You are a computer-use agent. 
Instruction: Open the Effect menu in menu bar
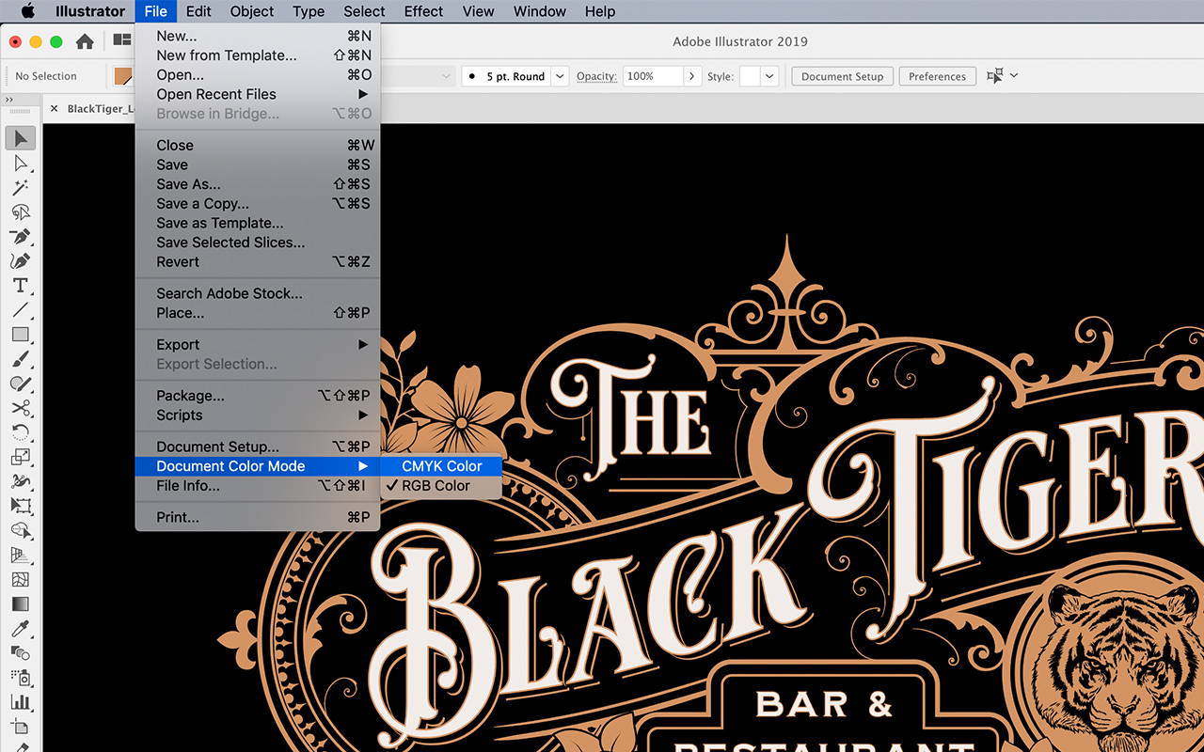pyautogui.click(x=423, y=11)
